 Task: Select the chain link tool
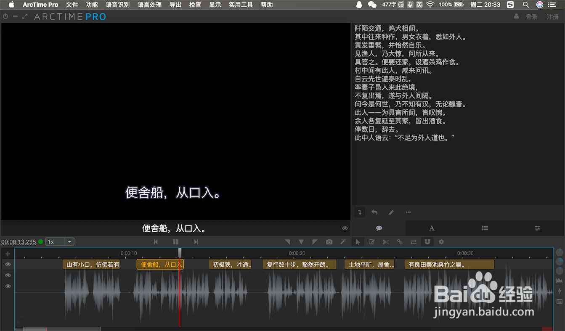pyautogui.click(x=400, y=242)
